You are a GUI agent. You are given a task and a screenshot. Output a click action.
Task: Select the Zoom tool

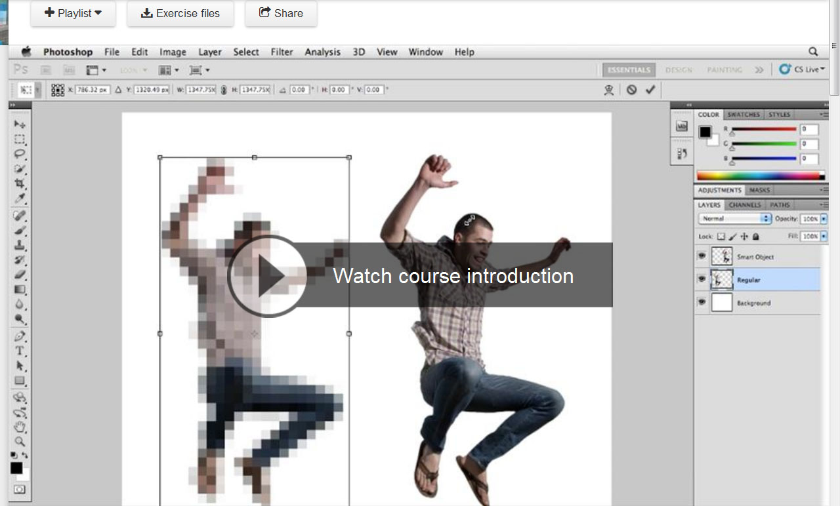click(x=20, y=442)
